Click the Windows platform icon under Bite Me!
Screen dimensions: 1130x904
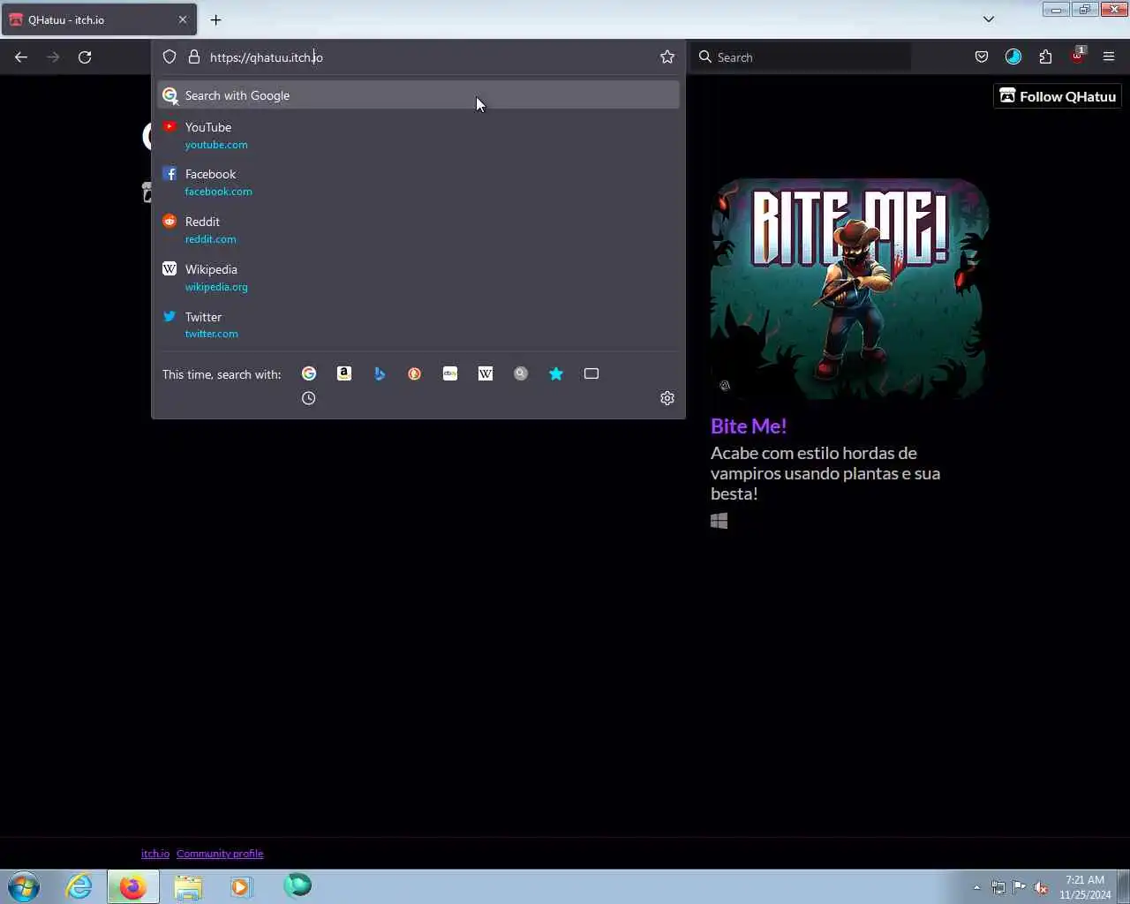[719, 521]
